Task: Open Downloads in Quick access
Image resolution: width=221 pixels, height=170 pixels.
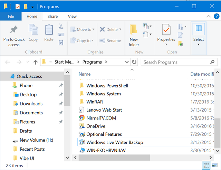Action: click(31, 104)
